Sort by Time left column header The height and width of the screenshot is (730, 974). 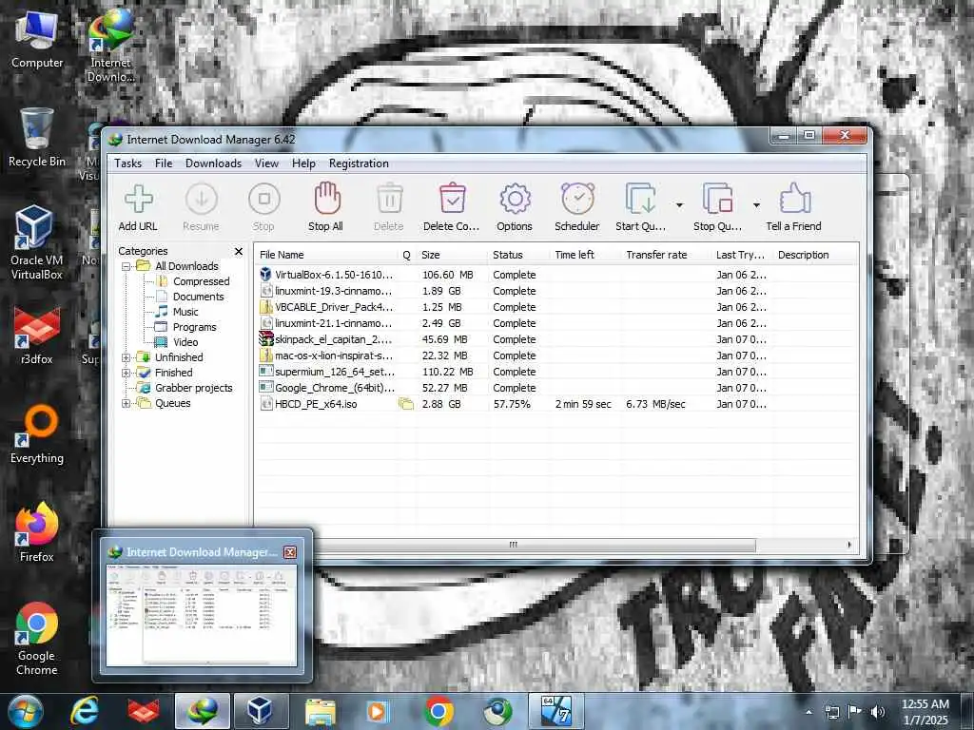click(586, 255)
